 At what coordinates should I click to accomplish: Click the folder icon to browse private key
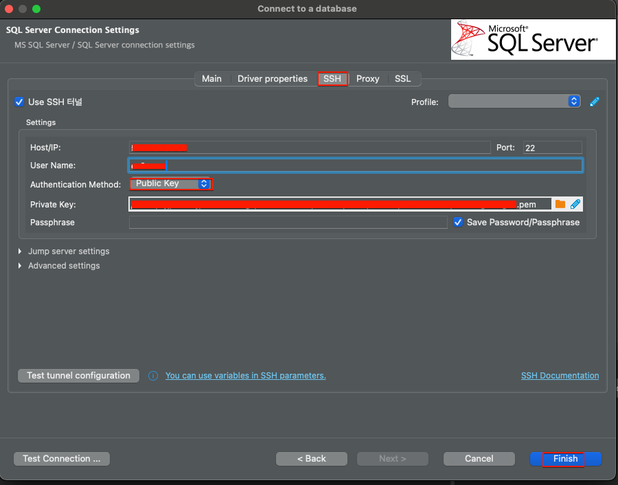pos(560,204)
